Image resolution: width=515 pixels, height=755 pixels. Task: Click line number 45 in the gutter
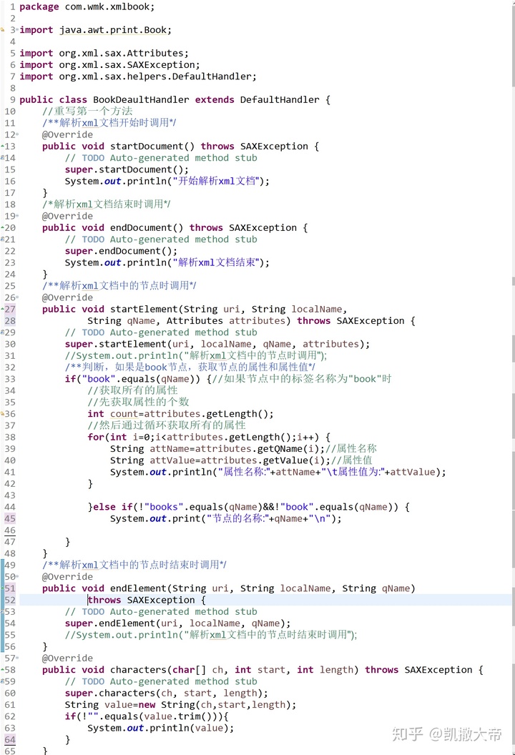10,518
